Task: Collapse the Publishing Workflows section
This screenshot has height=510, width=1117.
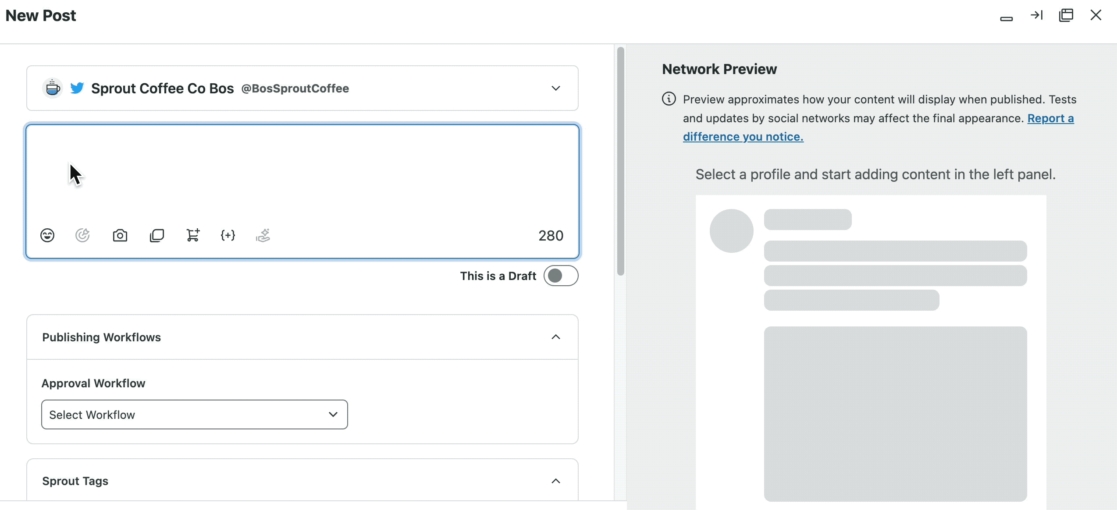Action: (x=555, y=337)
